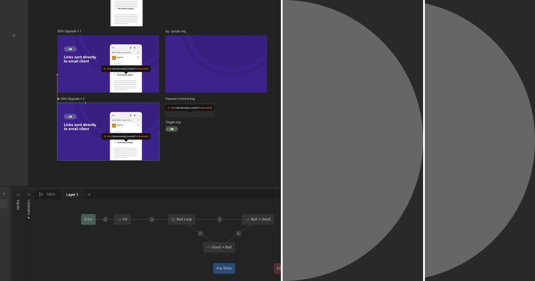The height and width of the screenshot is (281, 535).
Task: Click the transition arrow between Init and Bad Loop
Action: pos(152,219)
